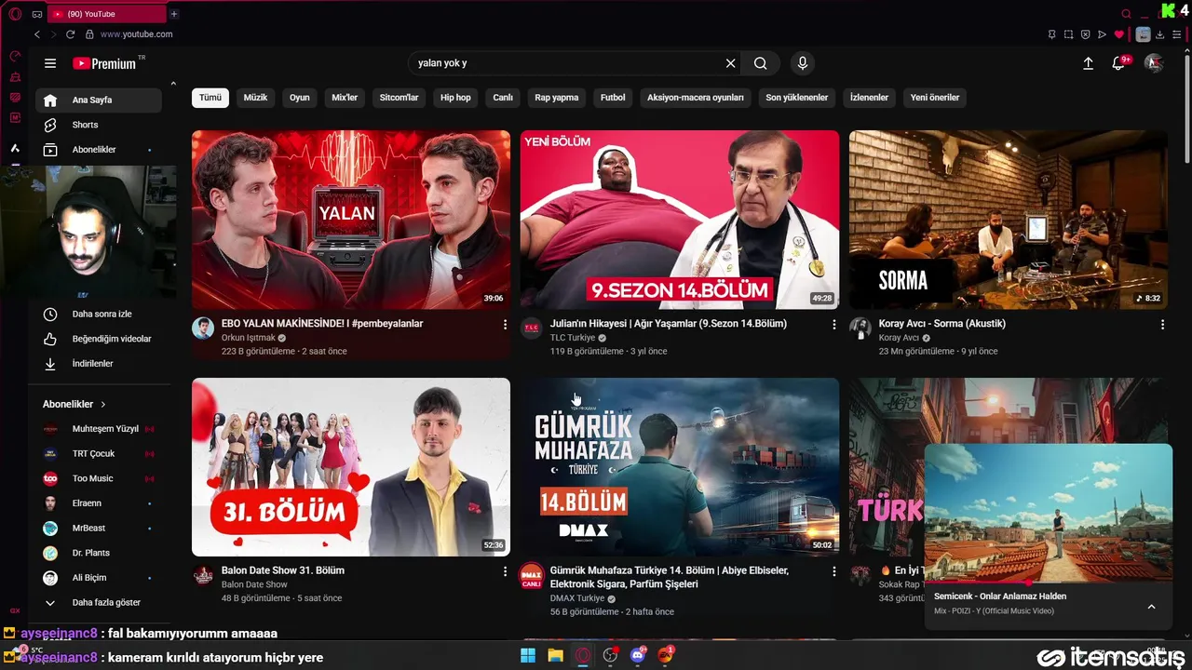Open the YouTube hamburger guide menu
Image resolution: width=1192 pixels, height=670 pixels.
[50, 63]
